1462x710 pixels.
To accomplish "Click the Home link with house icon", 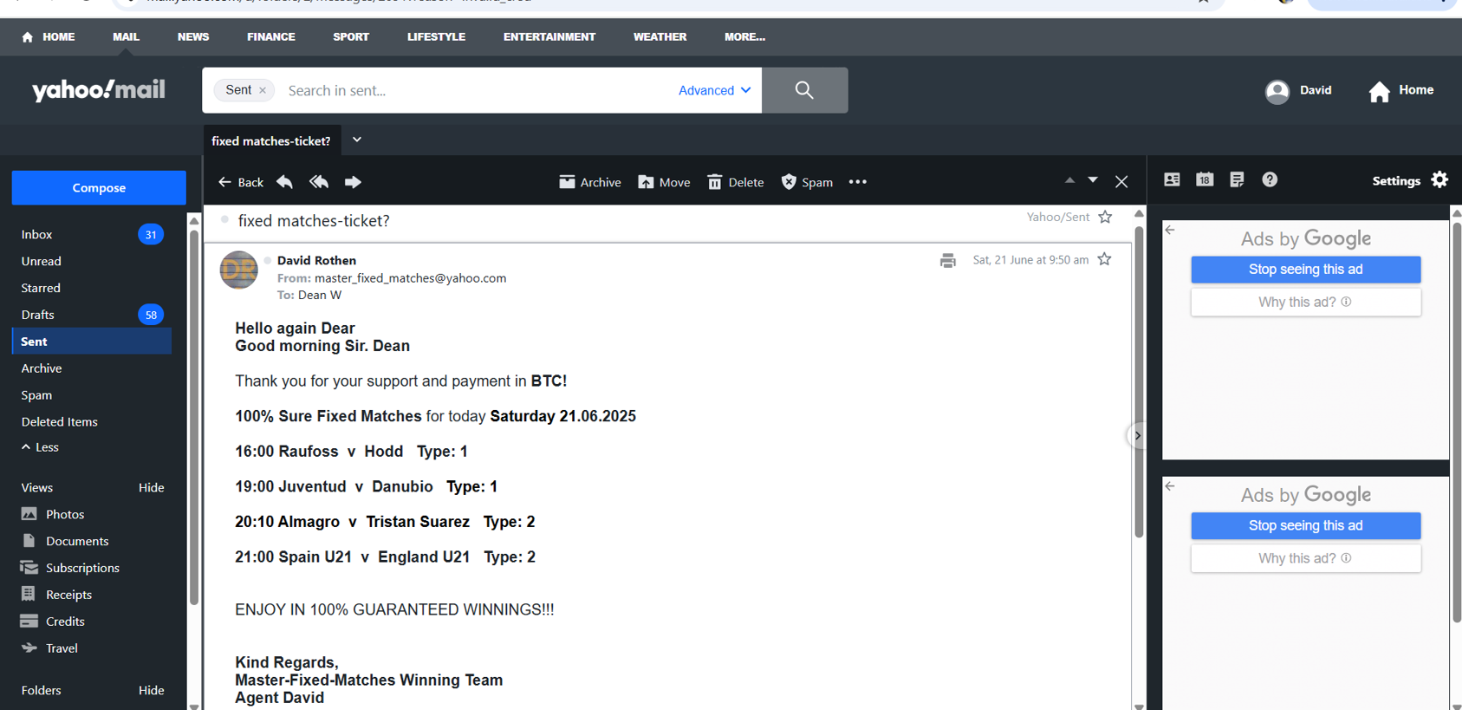I will [1401, 91].
